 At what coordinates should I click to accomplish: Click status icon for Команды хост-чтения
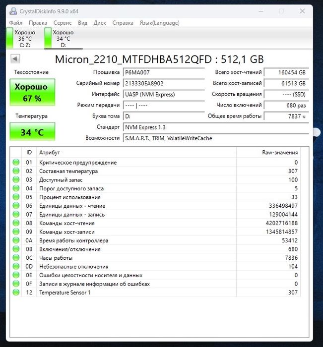(x=16, y=223)
